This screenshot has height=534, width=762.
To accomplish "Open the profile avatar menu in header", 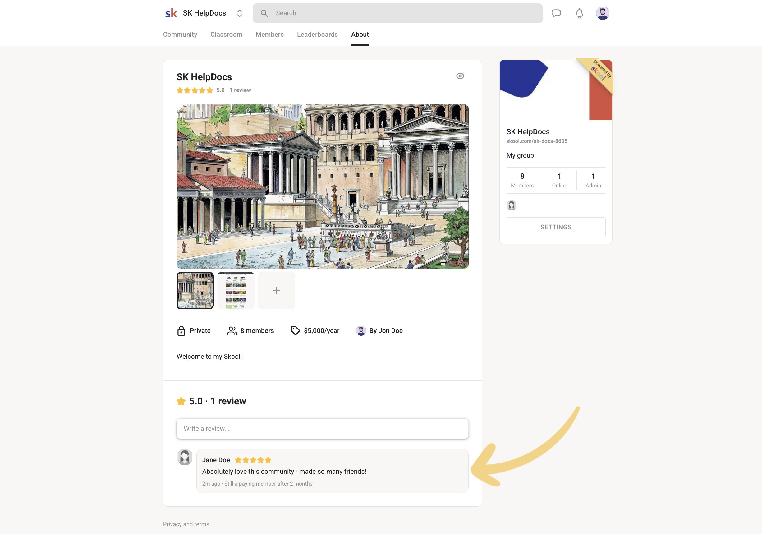I will coord(602,13).
